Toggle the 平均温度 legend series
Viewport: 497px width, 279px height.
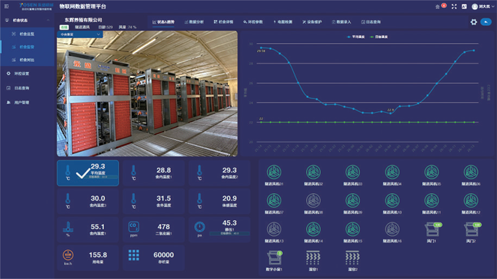click(x=359, y=37)
